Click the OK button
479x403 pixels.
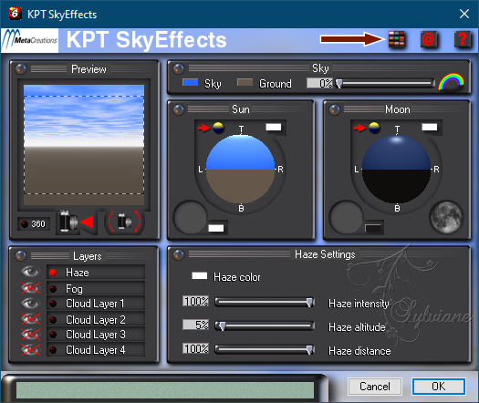click(x=438, y=387)
